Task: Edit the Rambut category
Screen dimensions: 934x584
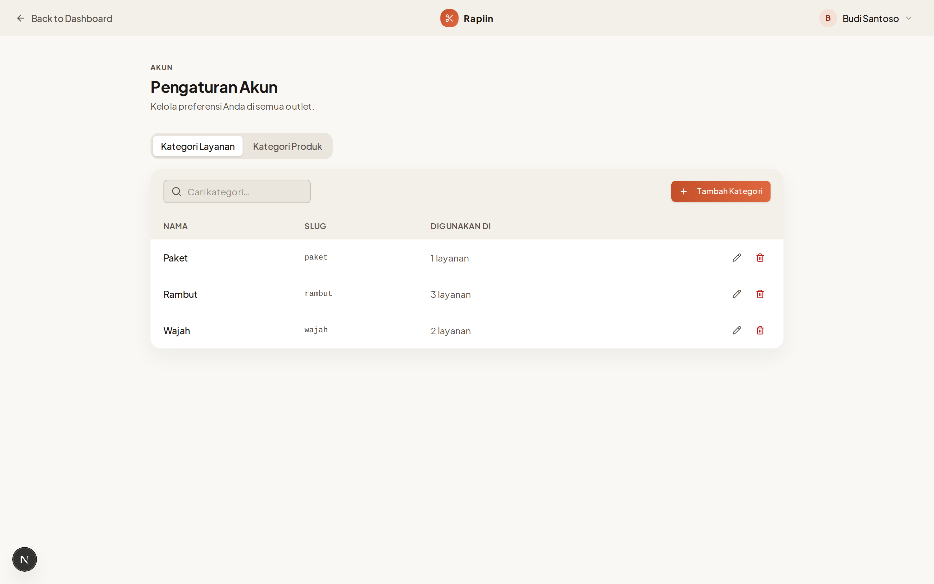Action: 736,294
